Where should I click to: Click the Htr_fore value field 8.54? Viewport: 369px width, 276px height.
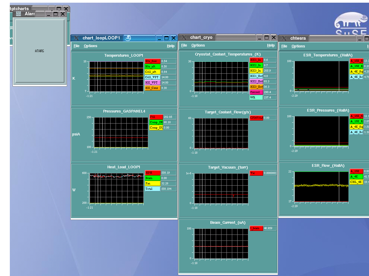point(169,61)
